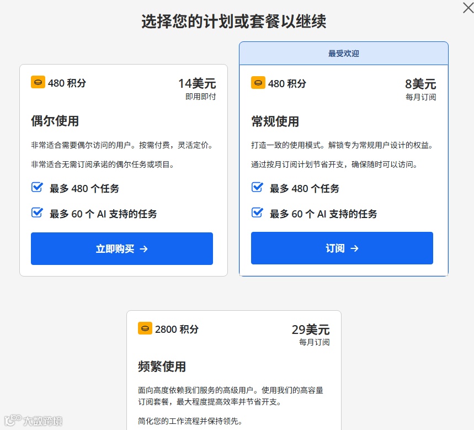Viewport: 474px width, 430px height.
Task: Click the coin icon beside 480 积分 in 偶尔使用 card
Action: [x=38, y=83]
